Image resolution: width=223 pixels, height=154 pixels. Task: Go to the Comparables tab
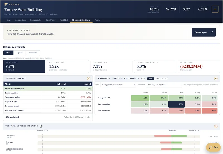[x=36, y=20]
